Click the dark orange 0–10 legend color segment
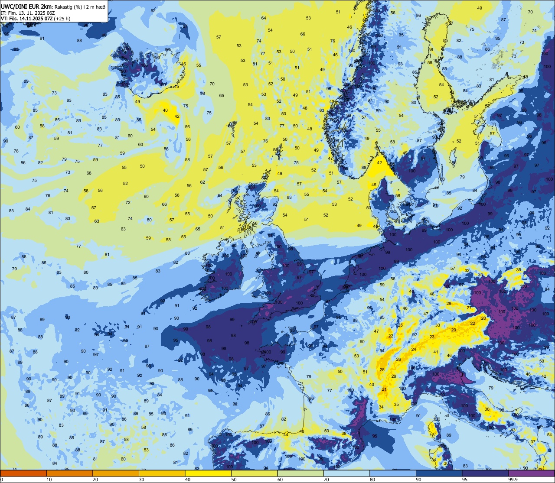This screenshot has height=483, width=555. click(23, 473)
